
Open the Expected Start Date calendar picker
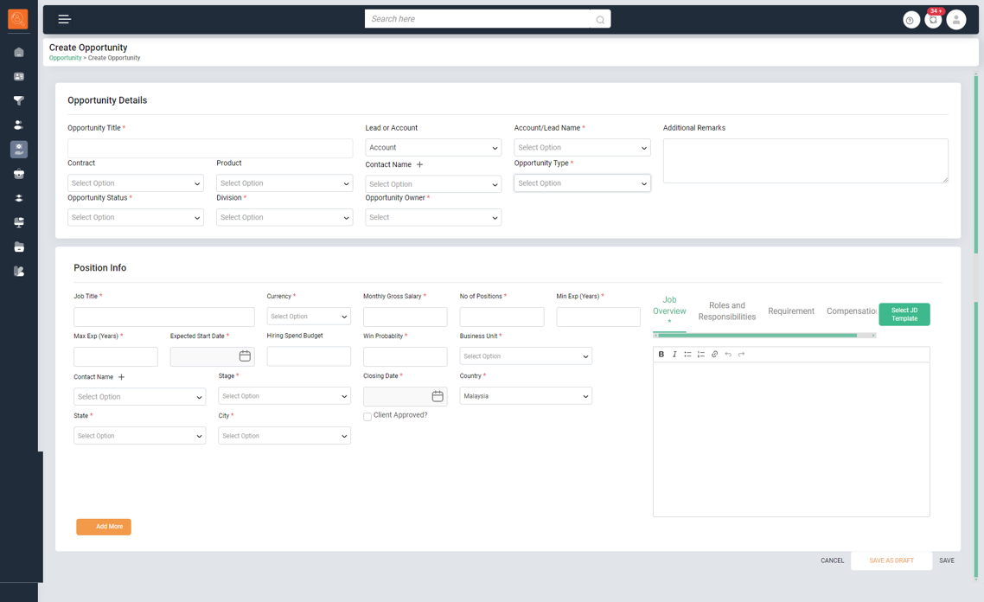tap(245, 356)
